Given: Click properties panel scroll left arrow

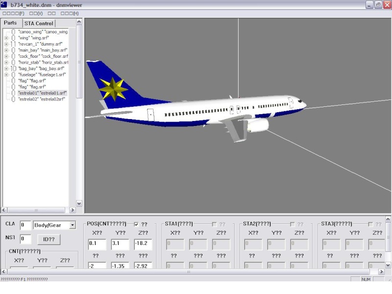Looking at the screenshot, I should click(4, 271).
